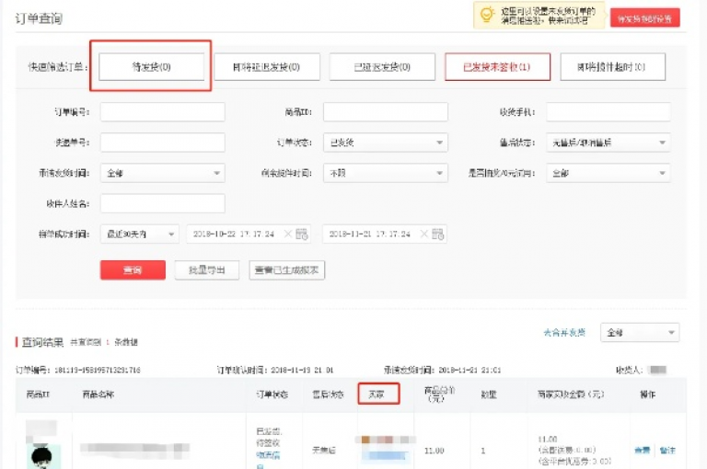Click the 备注 link in the order row

pos(667,450)
